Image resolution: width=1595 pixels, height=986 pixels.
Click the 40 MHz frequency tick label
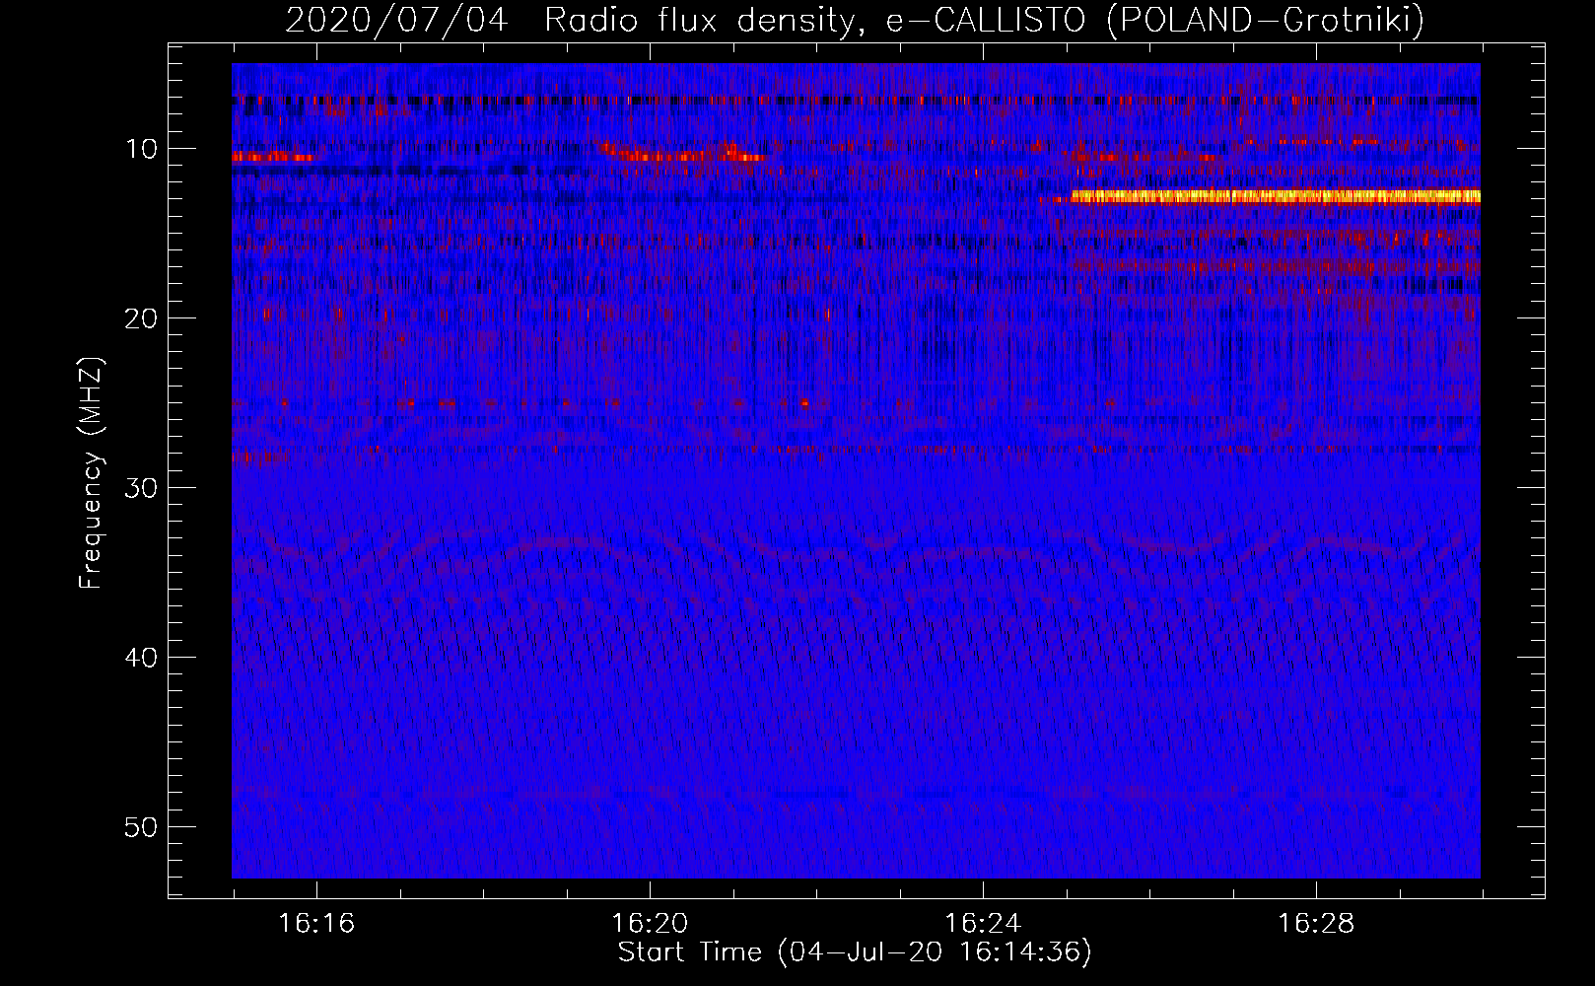[142, 658]
